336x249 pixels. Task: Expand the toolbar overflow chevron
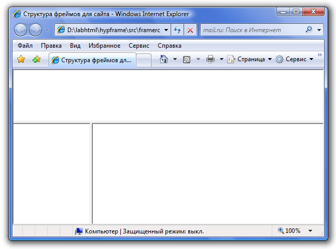[x=320, y=54]
